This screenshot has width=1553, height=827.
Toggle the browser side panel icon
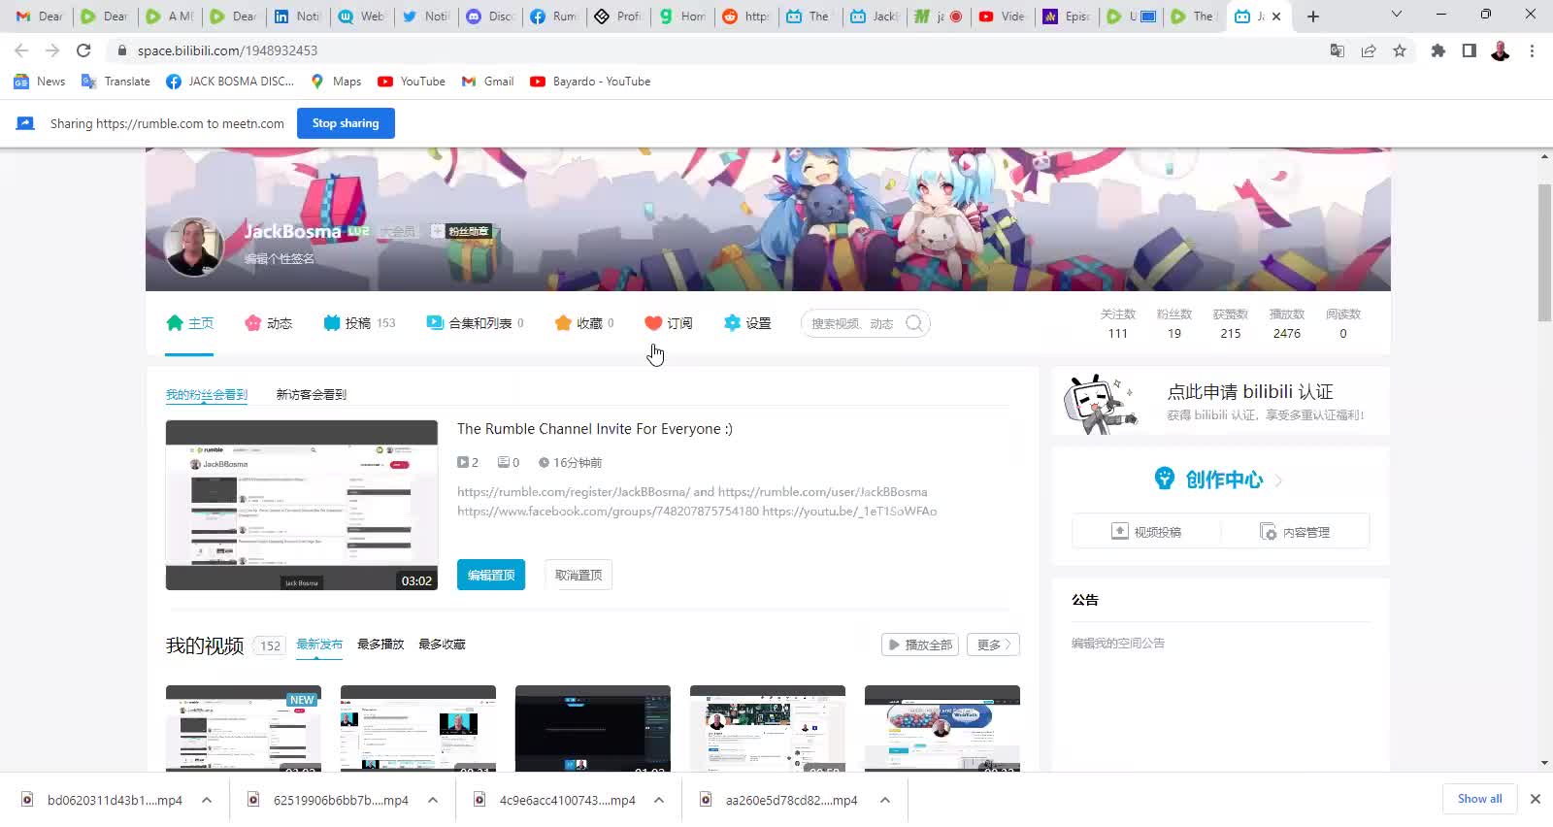(1470, 50)
